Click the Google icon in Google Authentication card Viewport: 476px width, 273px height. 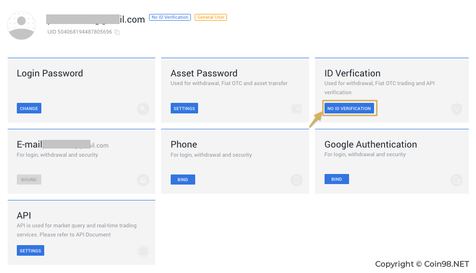[x=456, y=180]
